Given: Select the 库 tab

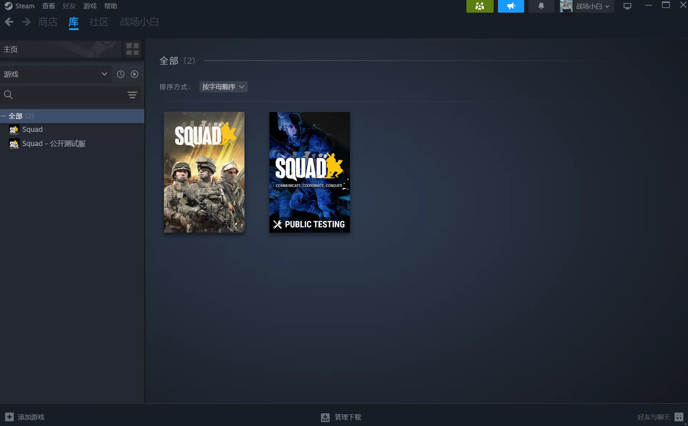Looking at the screenshot, I should tap(74, 22).
